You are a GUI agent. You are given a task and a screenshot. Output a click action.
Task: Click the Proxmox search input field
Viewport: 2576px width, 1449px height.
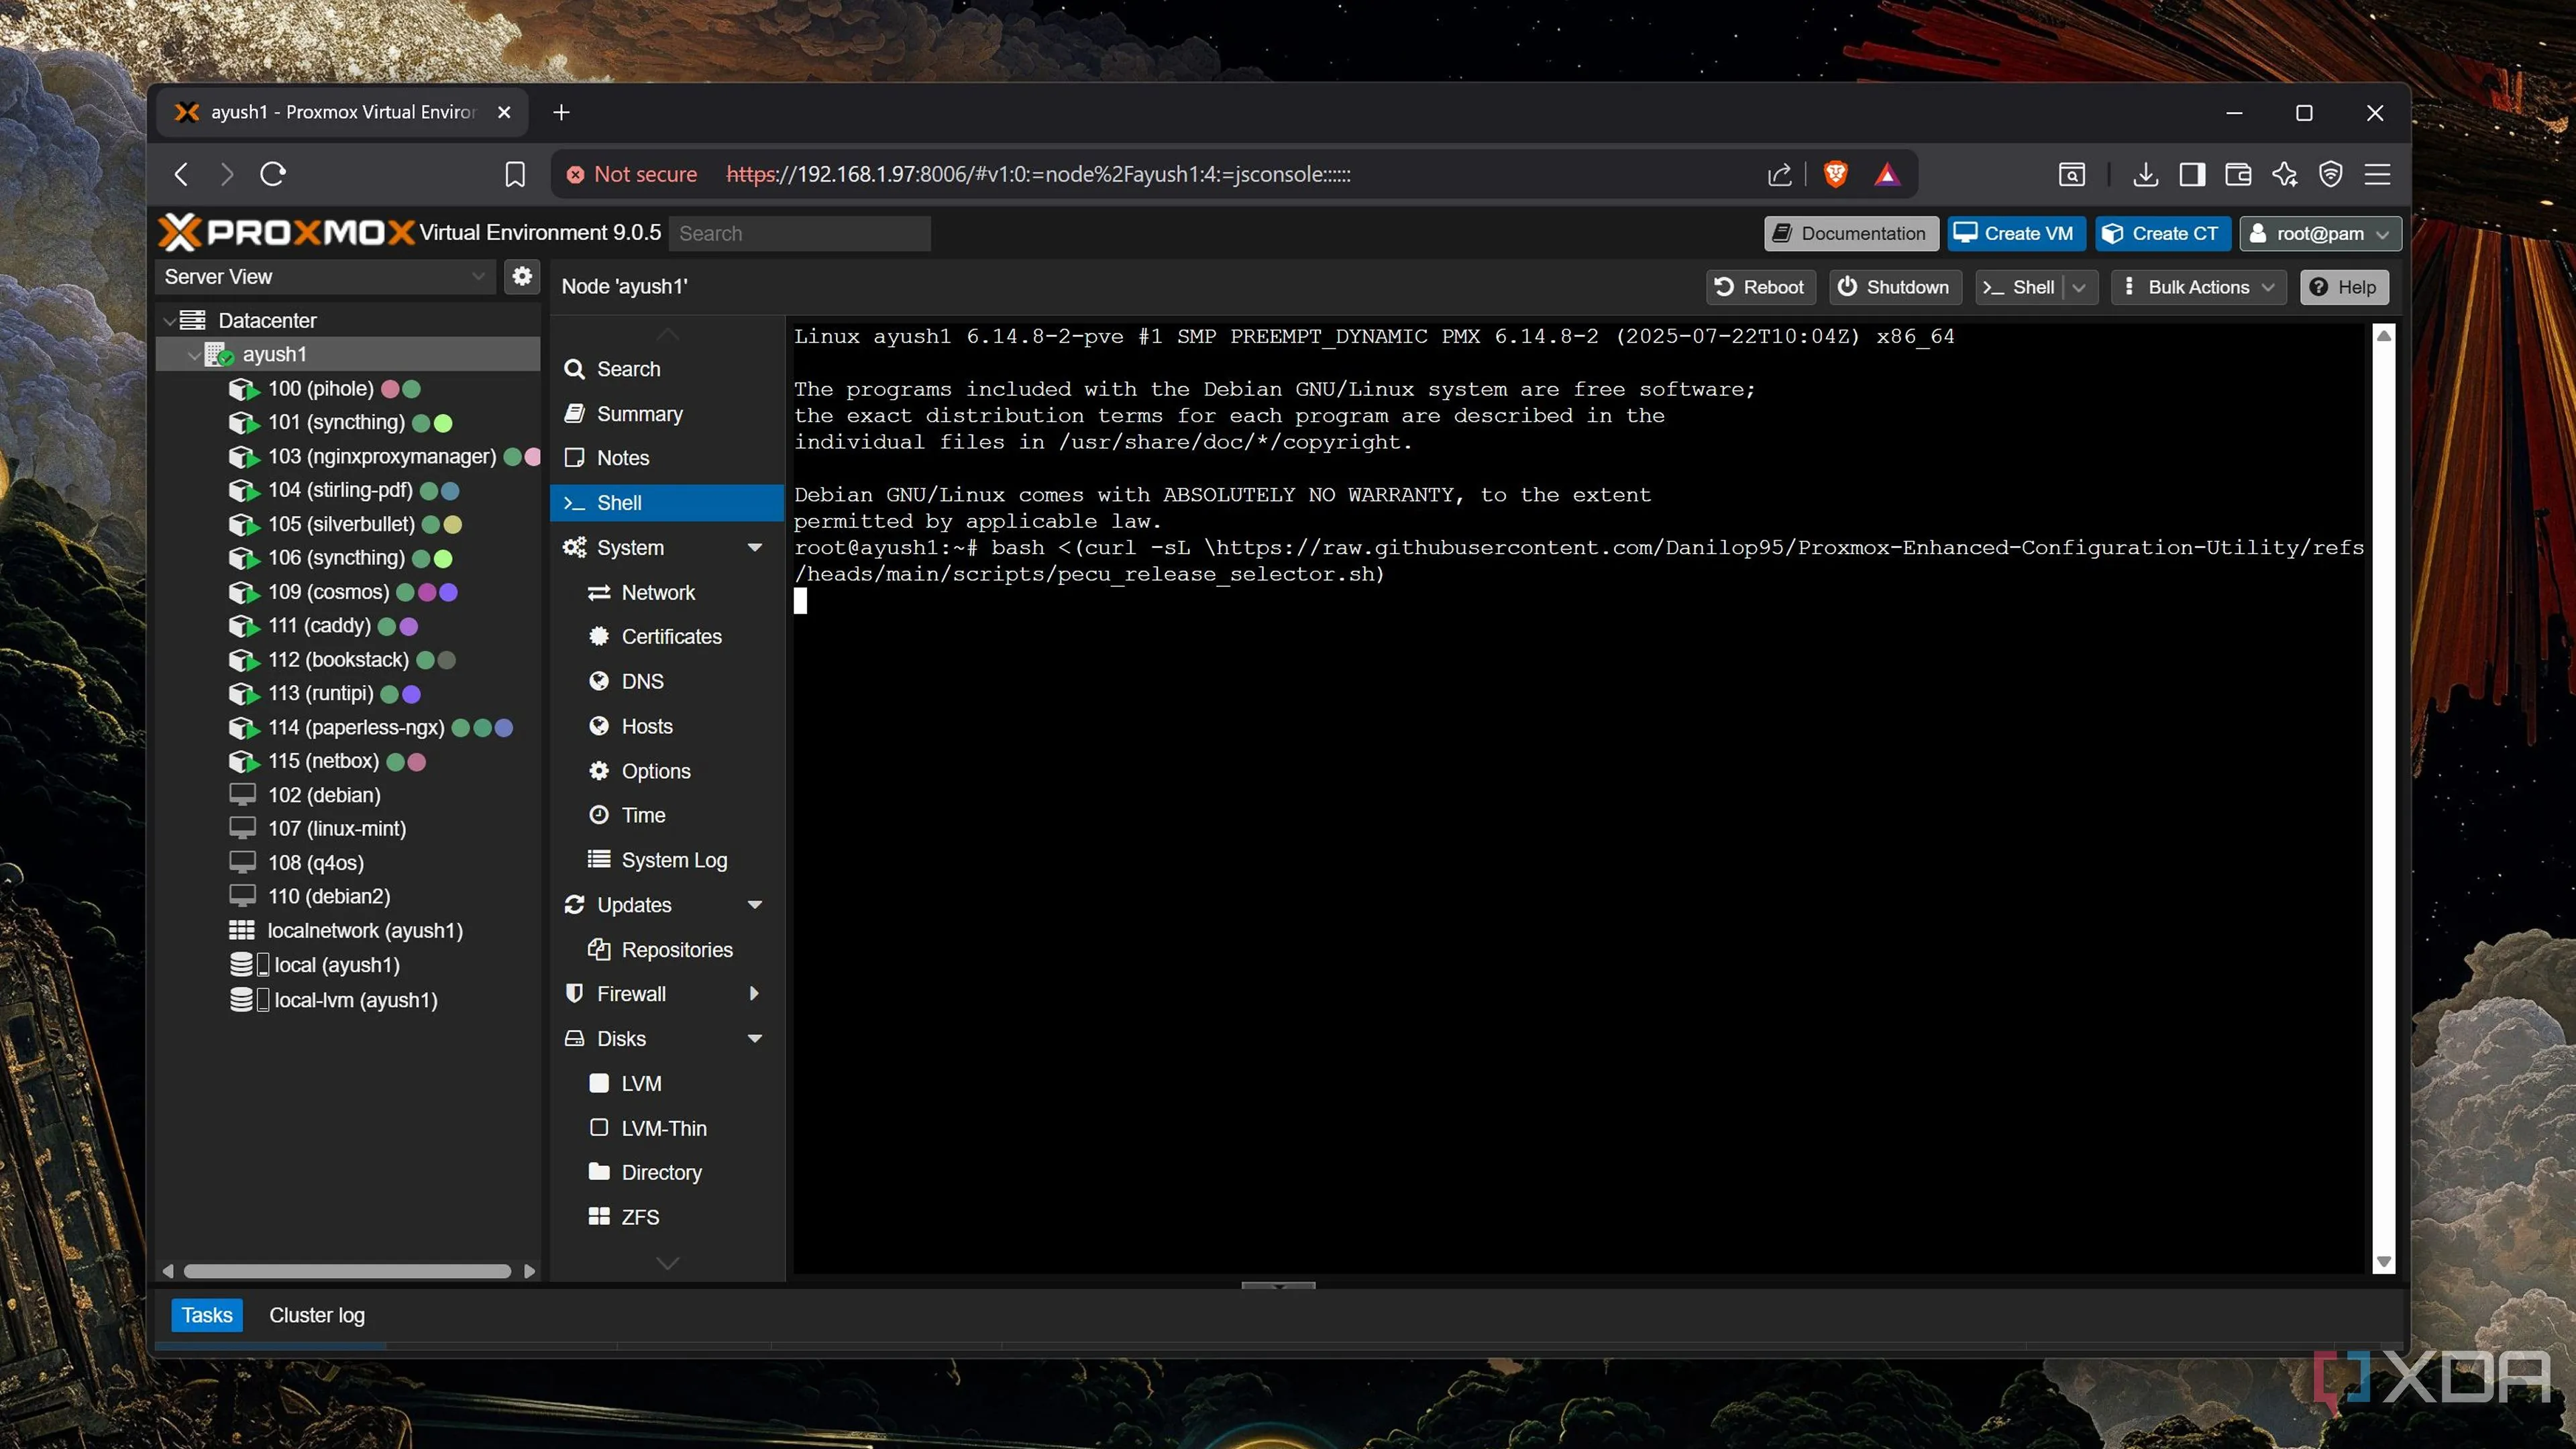coord(800,234)
